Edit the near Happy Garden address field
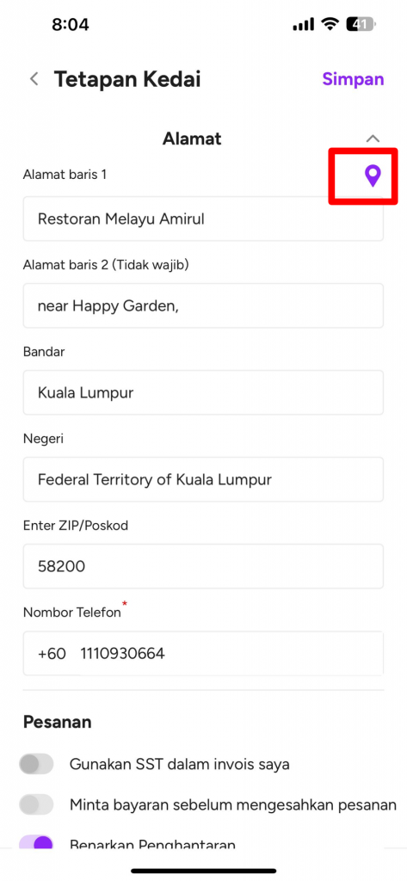407x881 pixels. point(203,305)
